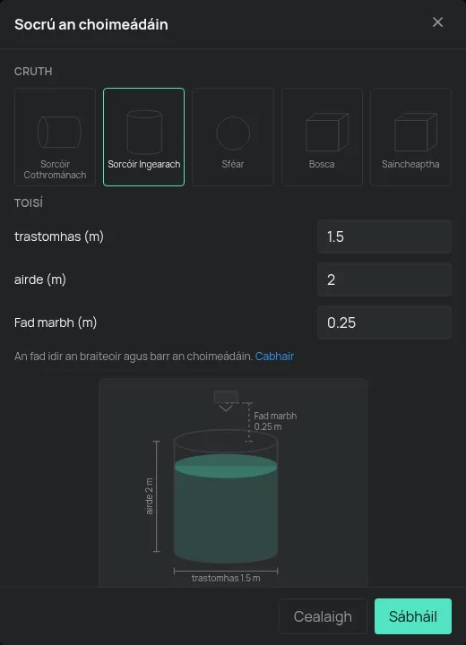Click the Cealaigh cancel button
The width and height of the screenshot is (466, 645).
323,616
